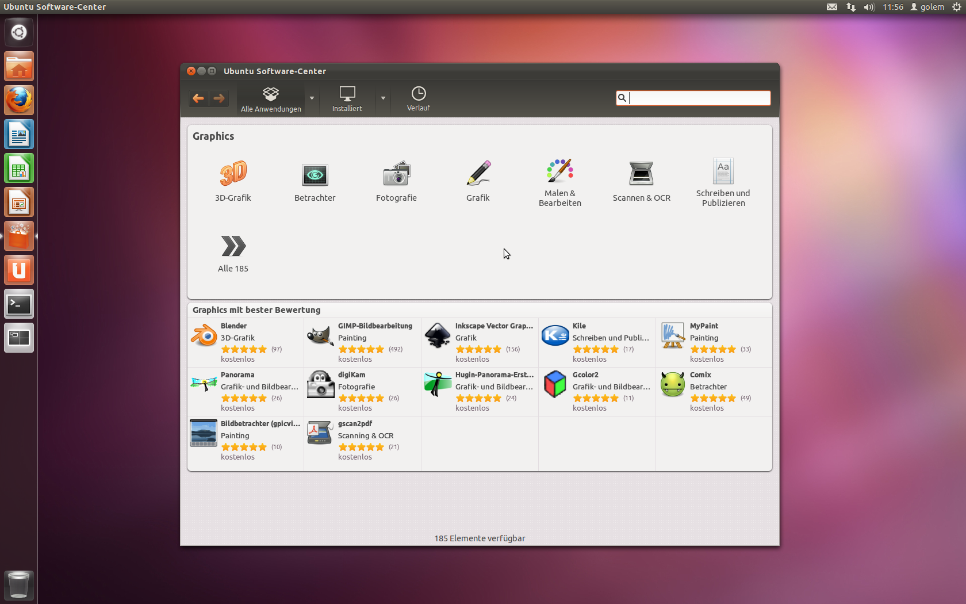Launch Firefox from the launcher
Viewport: 966px width, 604px height.
click(x=18, y=100)
